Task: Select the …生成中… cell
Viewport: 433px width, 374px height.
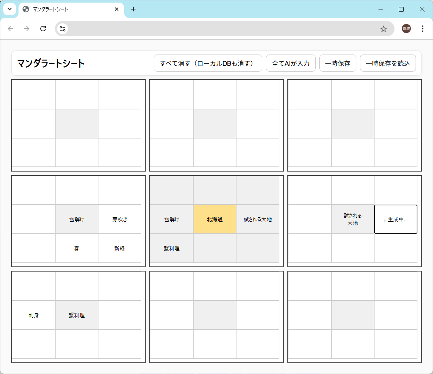Action: [396, 219]
